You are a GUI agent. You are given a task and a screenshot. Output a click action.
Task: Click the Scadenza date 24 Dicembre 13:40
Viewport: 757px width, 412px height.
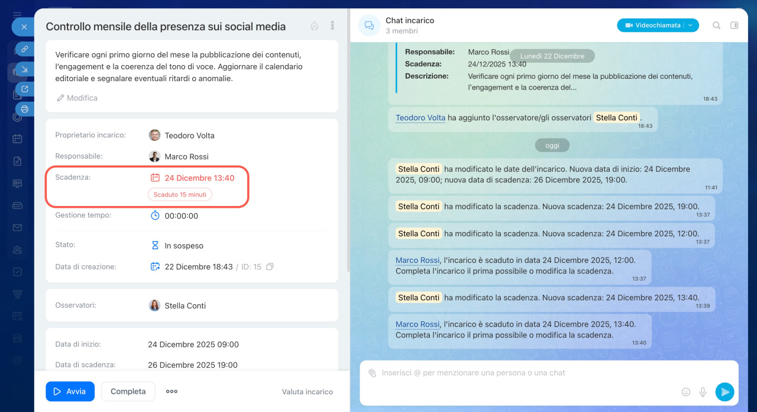(199, 178)
